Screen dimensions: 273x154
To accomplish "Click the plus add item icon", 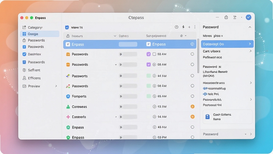I will [189, 27].
